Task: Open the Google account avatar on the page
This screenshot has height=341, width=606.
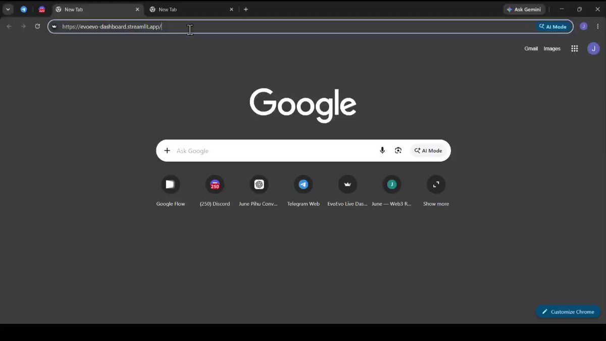Action: [593, 48]
